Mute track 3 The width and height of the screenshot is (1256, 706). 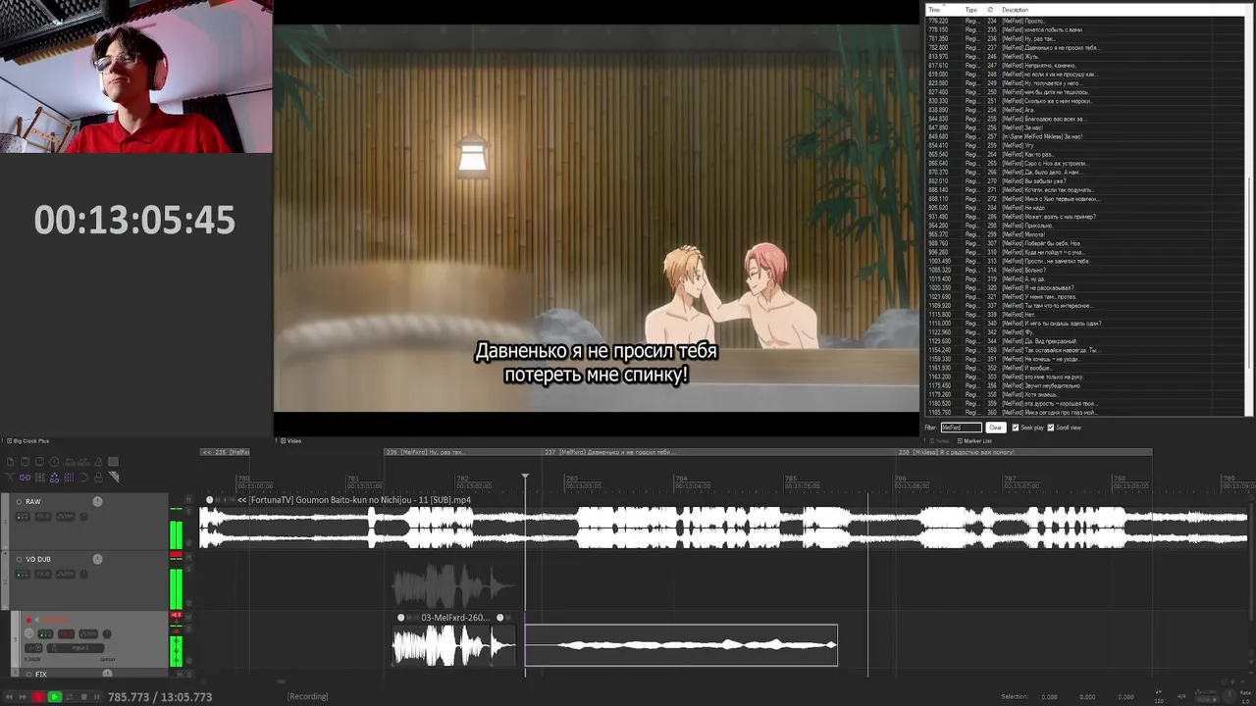[188, 617]
